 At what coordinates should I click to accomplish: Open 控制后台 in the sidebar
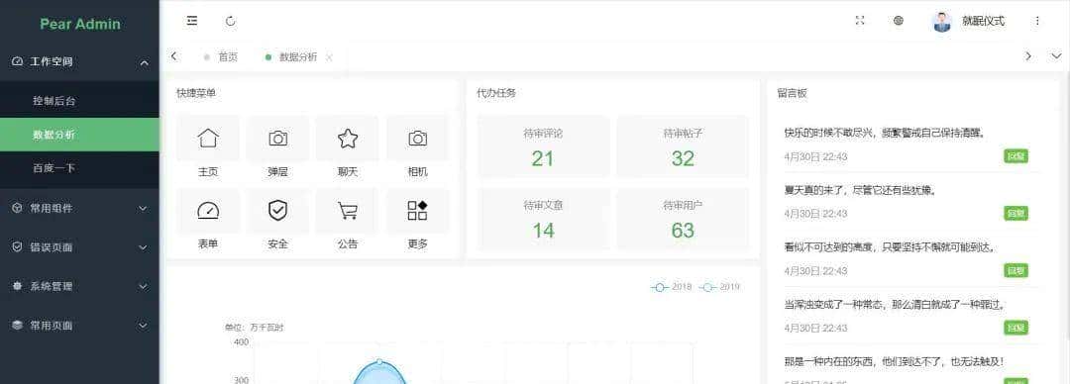click(80, 101)
